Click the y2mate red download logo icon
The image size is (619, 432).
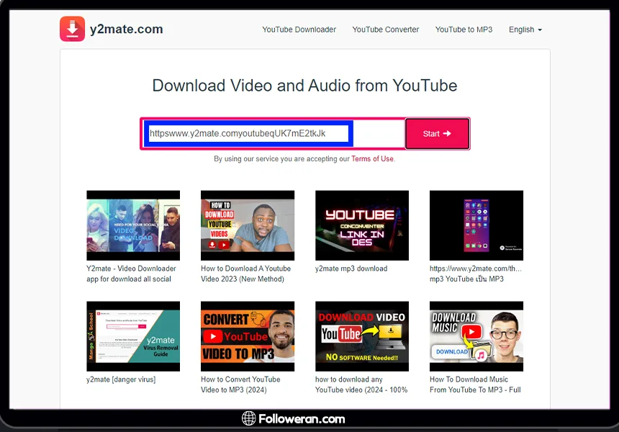72,30
